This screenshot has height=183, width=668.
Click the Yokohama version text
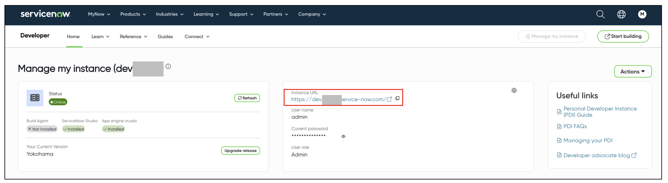coord(40,154)
